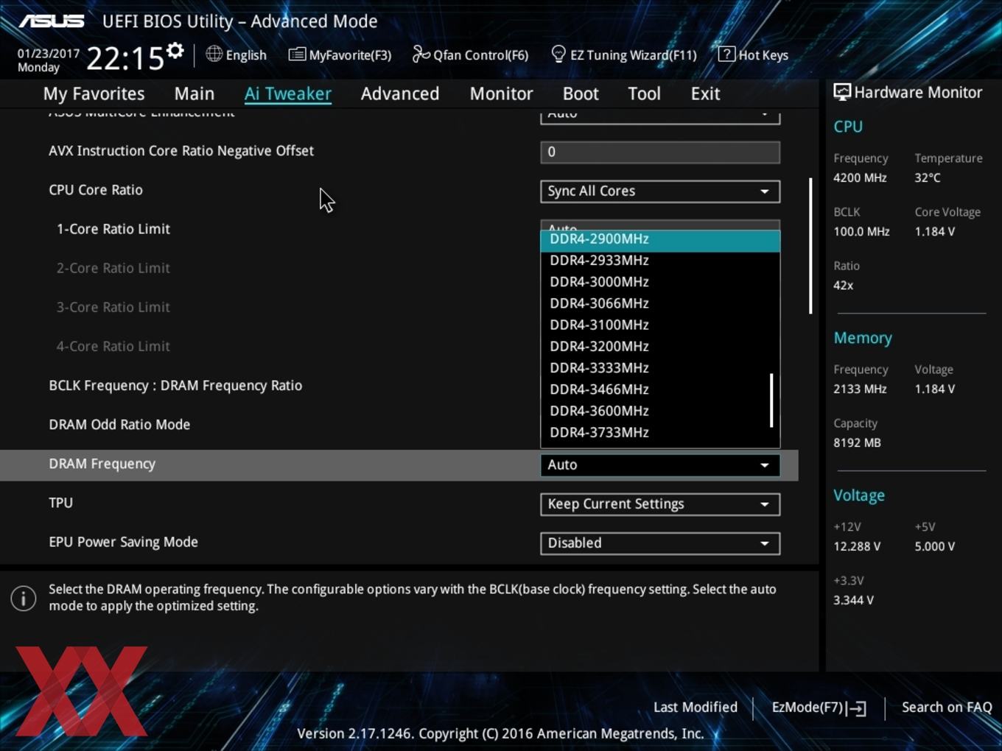Click the Hardware Monitor screen icon
Viewport: 1002px width, 751px height.
click(x=841, y=92)
